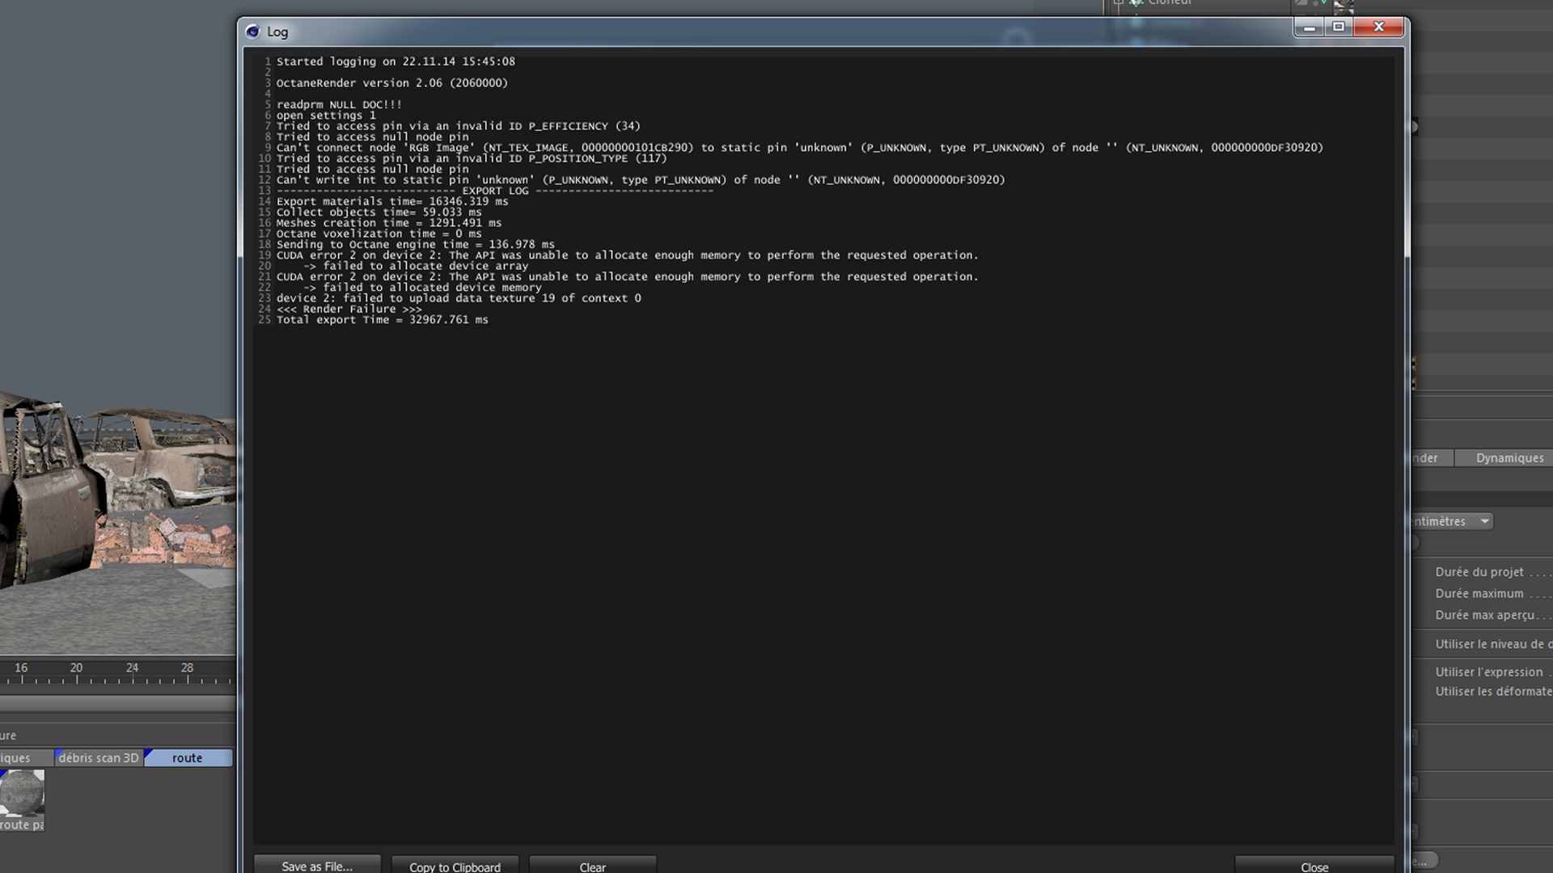
Task: Click the 'EXPORT LOG' separator line text
Action: click(495, 191)
